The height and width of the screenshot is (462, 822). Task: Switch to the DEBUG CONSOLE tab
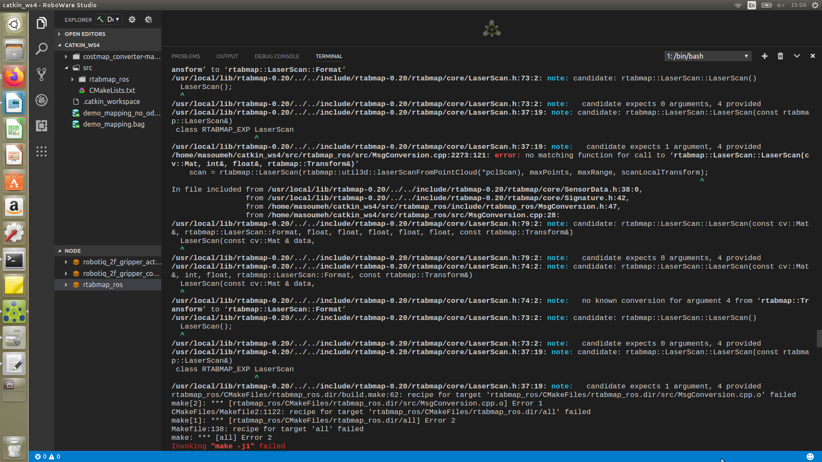click(x=277, y=56)
